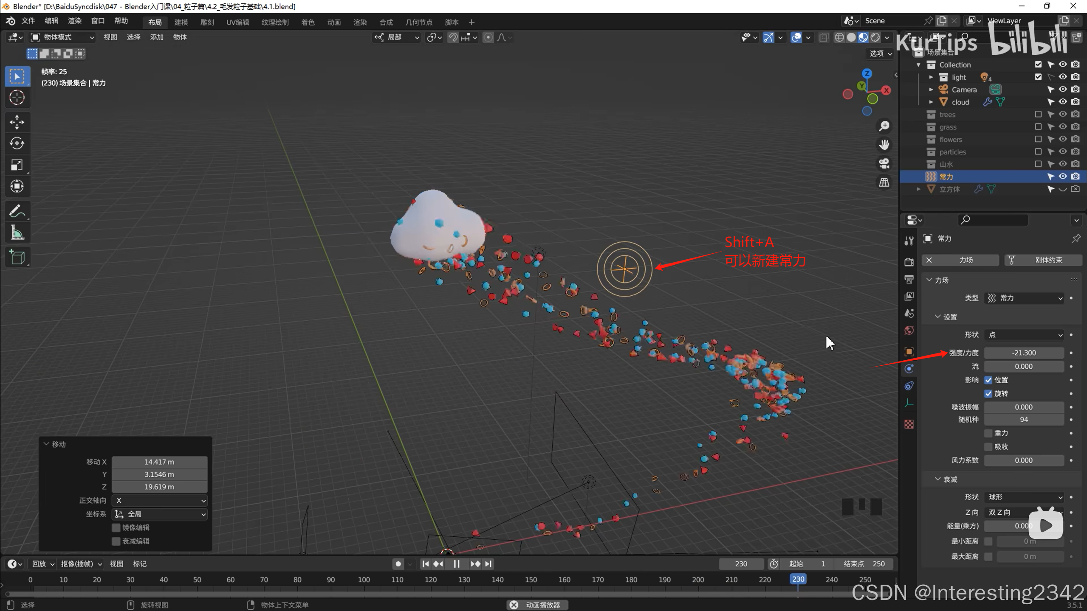
Task: Activate the Annotate pencil tool
Action: pyautogui.click(x=17, y=211)
